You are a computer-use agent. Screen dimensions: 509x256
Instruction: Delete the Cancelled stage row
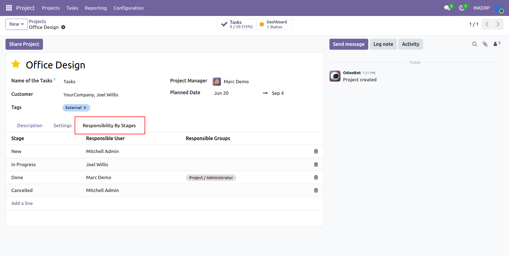point(316,190)
